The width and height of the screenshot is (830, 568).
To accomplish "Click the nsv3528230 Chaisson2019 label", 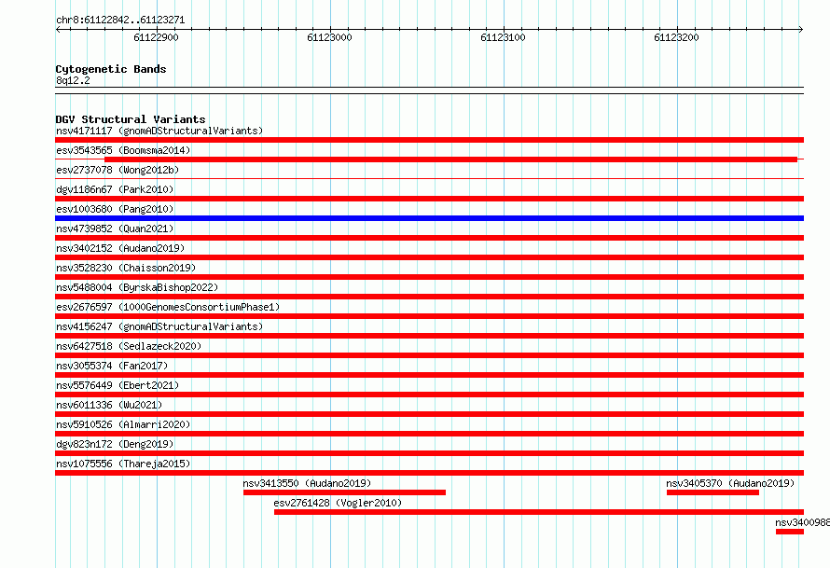I will [126, 268].
